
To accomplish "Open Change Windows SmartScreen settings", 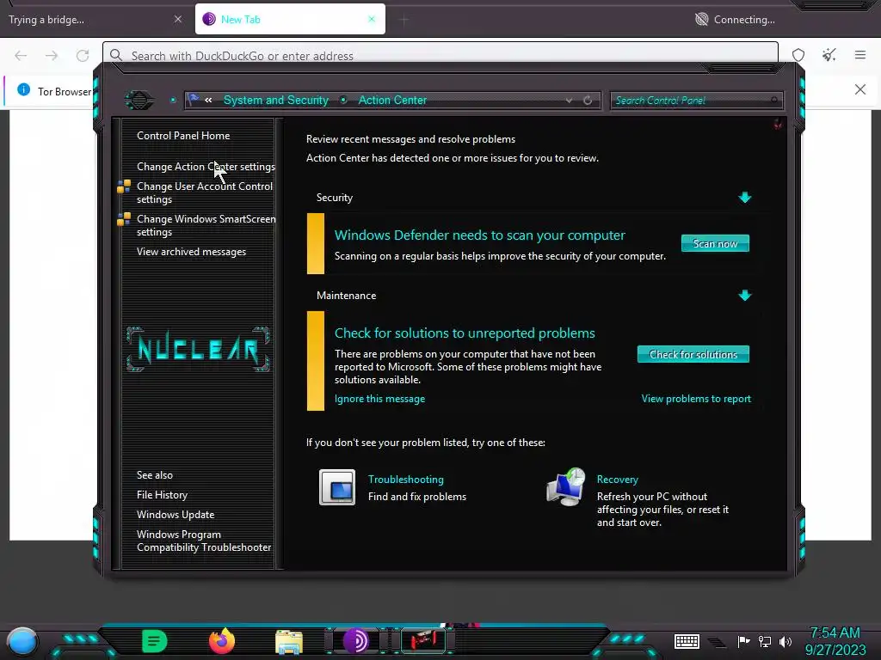I will point(206,225).
